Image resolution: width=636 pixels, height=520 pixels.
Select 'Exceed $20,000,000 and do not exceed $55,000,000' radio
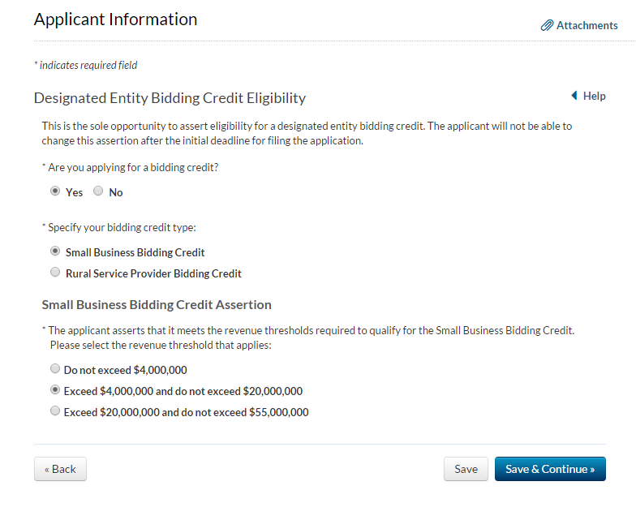[x=55, y=411]
